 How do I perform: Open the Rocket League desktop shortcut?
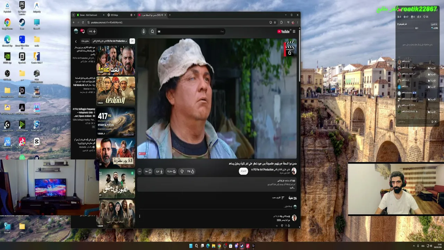pyautogui.click(x=36, y=126)
